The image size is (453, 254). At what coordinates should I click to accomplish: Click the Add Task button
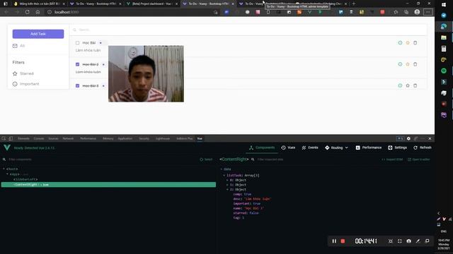(38, 34)
